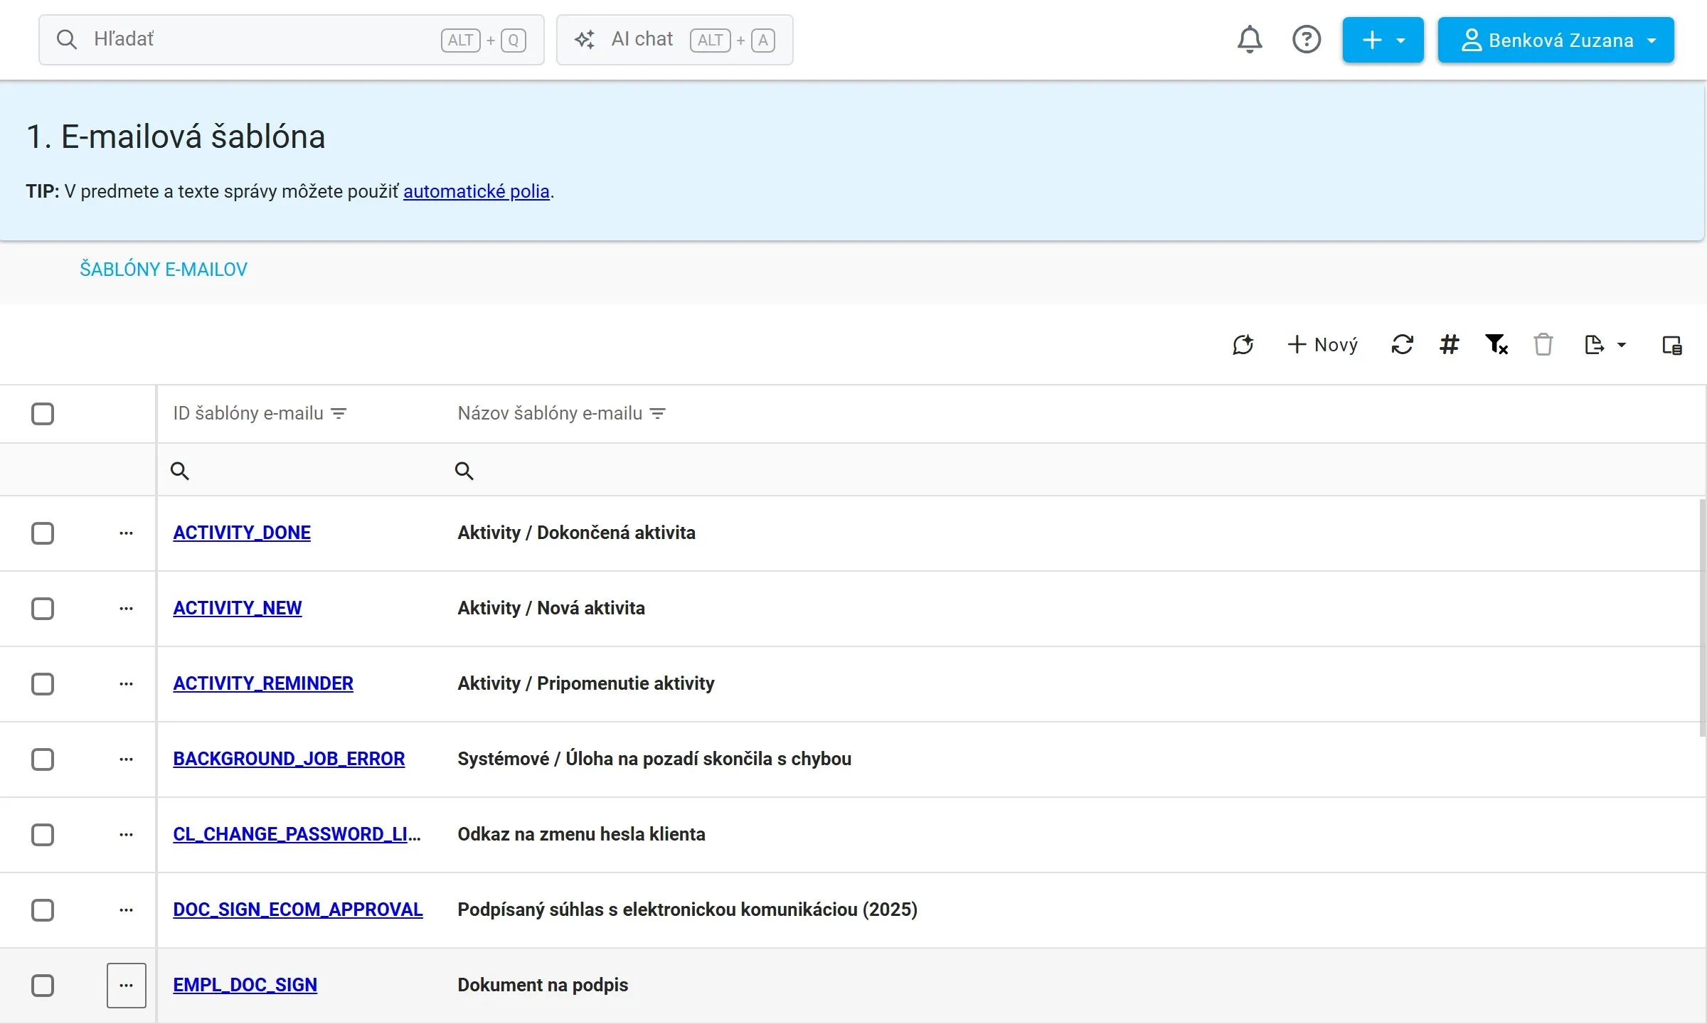
Task: Clear filters with the funnel-x icon
Action: pos(1496,345)
